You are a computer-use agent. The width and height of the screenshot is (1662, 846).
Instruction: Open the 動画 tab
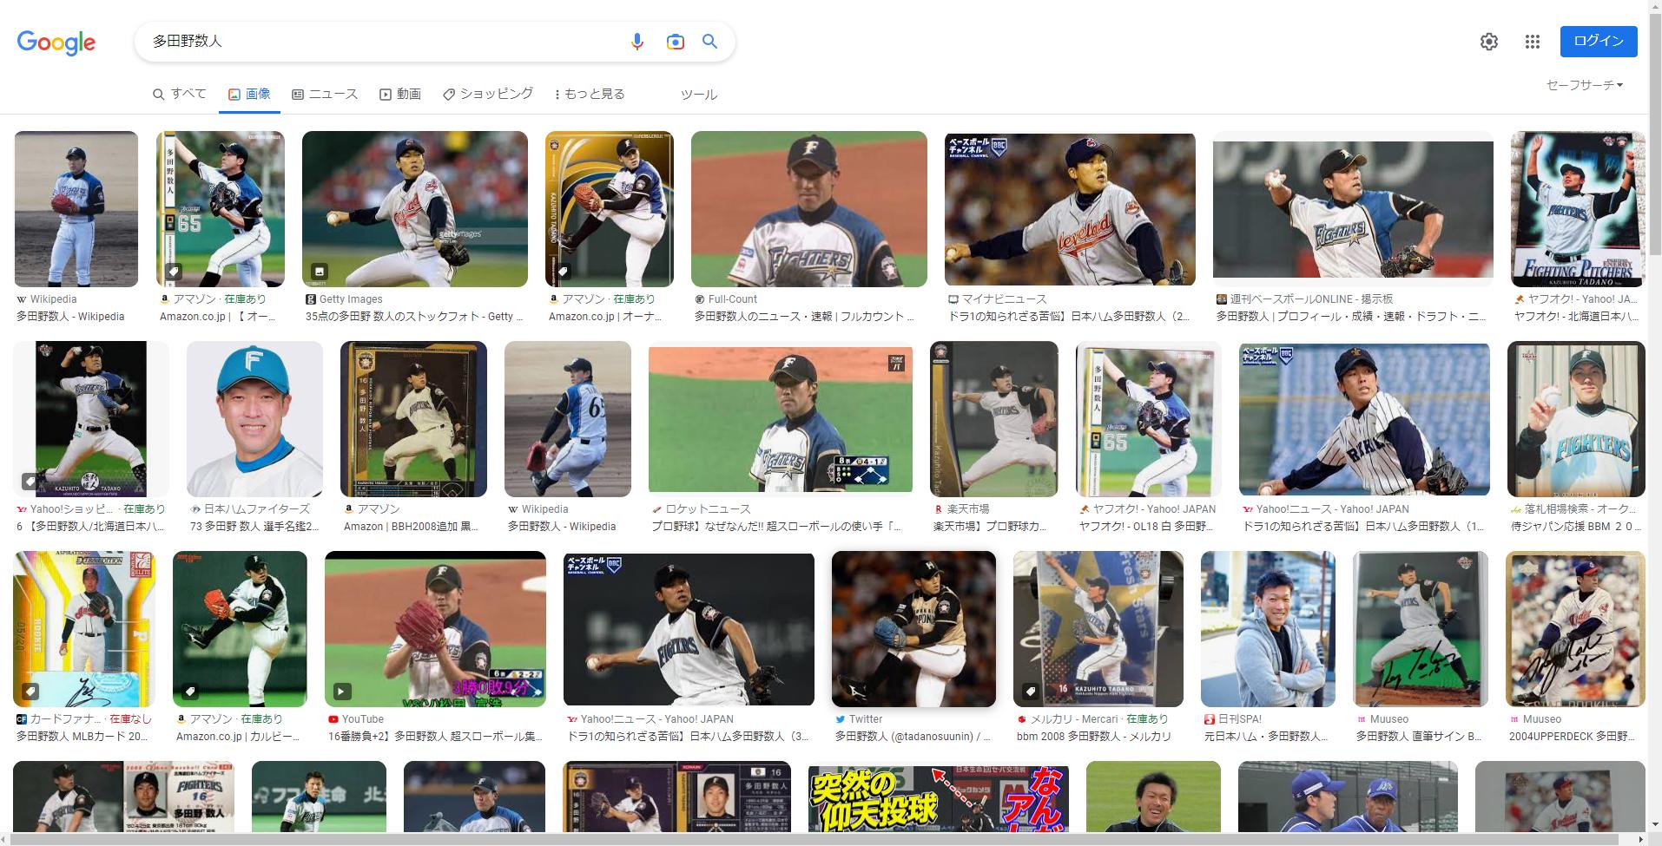(400, 94)
